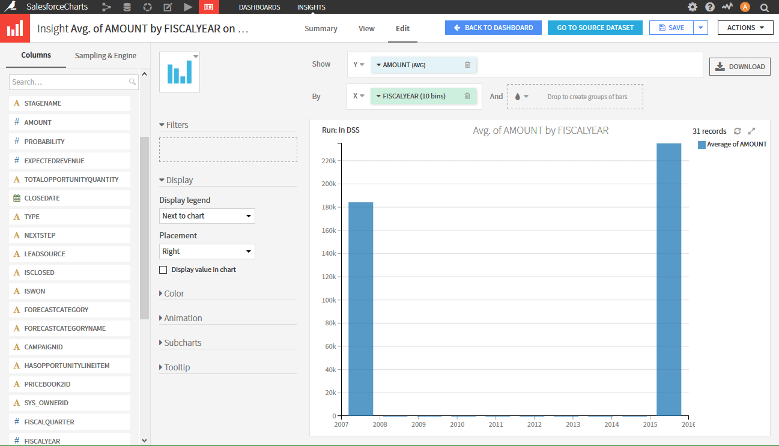The width and height of the screenshot is (779, 446).
Task: Open the Placement dropdown set to Right
Action: click(207, 251)
